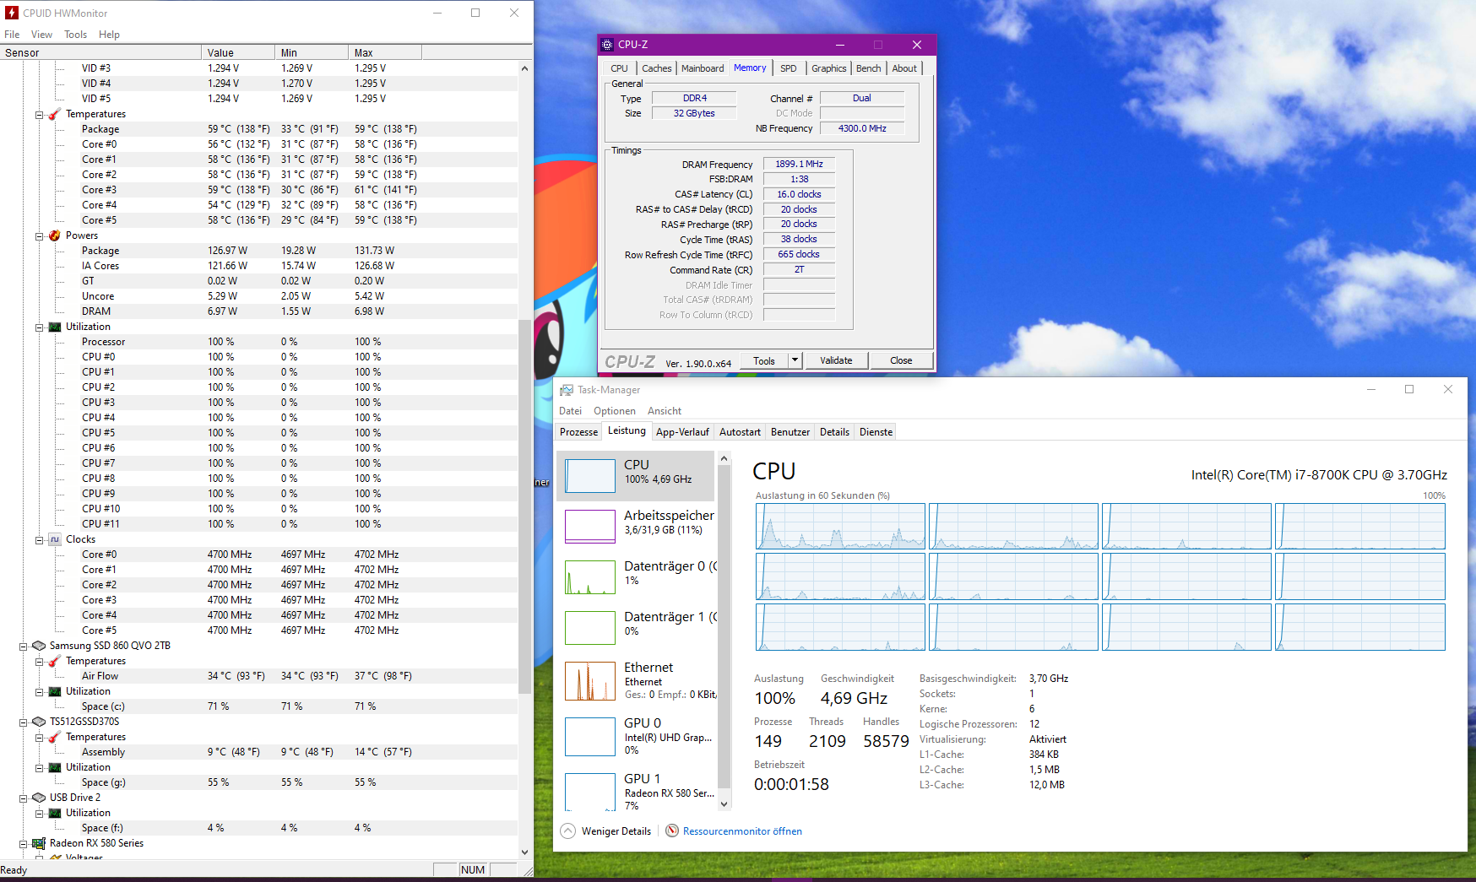The image size is (1476, 882).
Task: Open the CPU-Z Tools dropdown arrow
Action: [795, 360]
